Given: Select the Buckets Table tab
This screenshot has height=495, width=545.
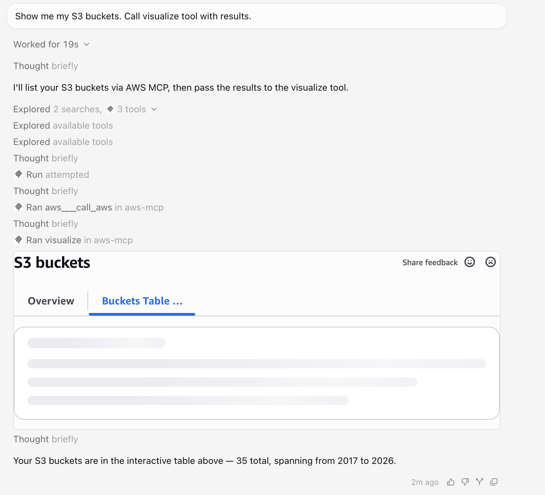Looking at the screenshot, I should [x=142, y=301].
